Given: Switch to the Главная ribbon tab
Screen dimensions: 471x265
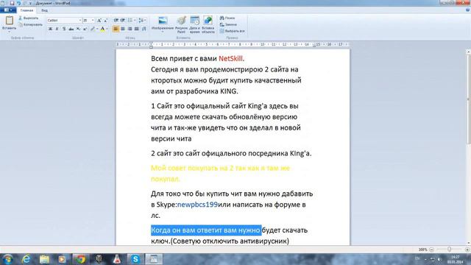Looking at the screenshot, I should (26, 10).
